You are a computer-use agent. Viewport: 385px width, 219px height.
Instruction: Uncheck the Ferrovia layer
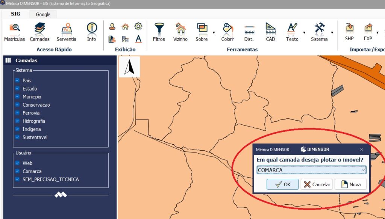coord(17,113)
